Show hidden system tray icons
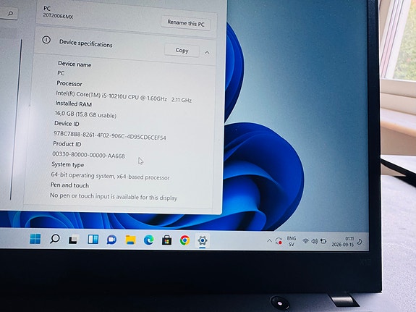The width and height of the screenshot is (416, 312). pyautogui.click(x=269, y=241)
